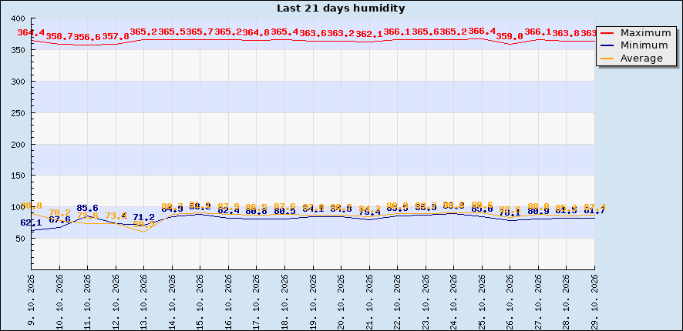The width and height of the screenshot is (683, 331).
Task: Click the blue minimum value 71.2
Action: tap(144, 218)
